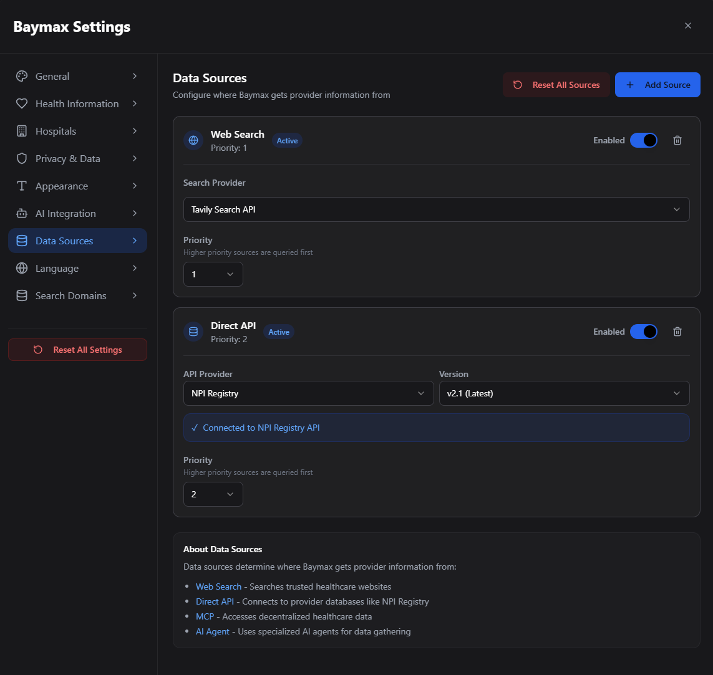713x675 pixels.
Task: Click the Appearance typography icon
Action: (21, 186)
